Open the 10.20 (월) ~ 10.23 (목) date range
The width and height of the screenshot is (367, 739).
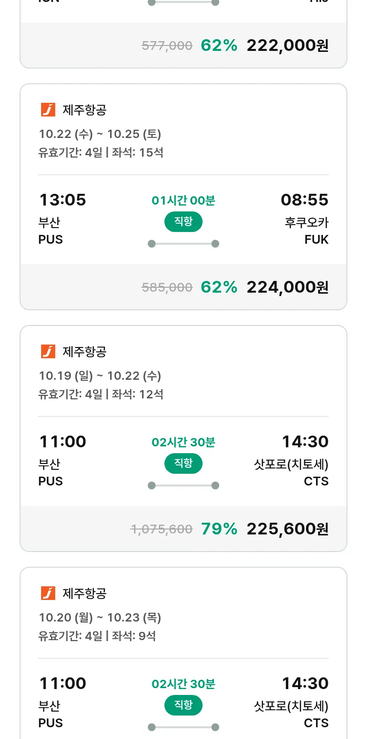pyautogui.click(x=100, y=618)
